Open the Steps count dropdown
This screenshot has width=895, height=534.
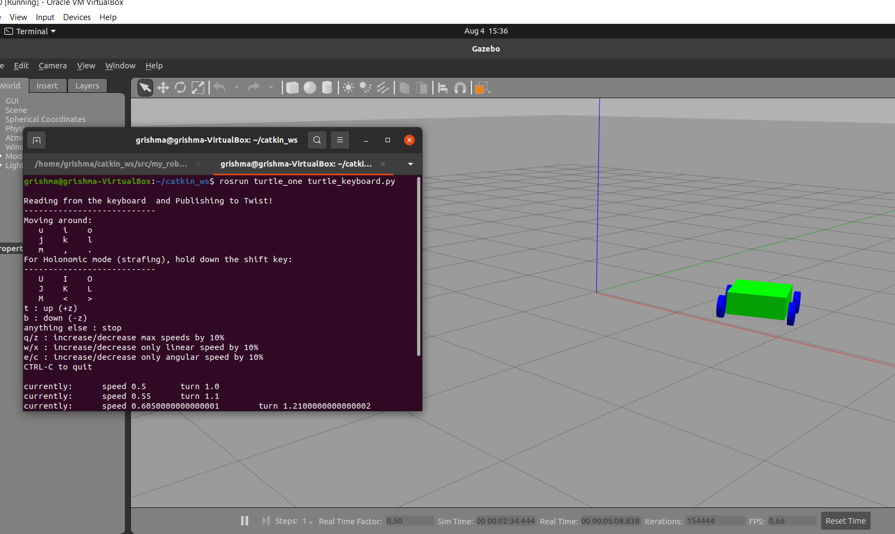pyautogui.click(x=308, y=522)
